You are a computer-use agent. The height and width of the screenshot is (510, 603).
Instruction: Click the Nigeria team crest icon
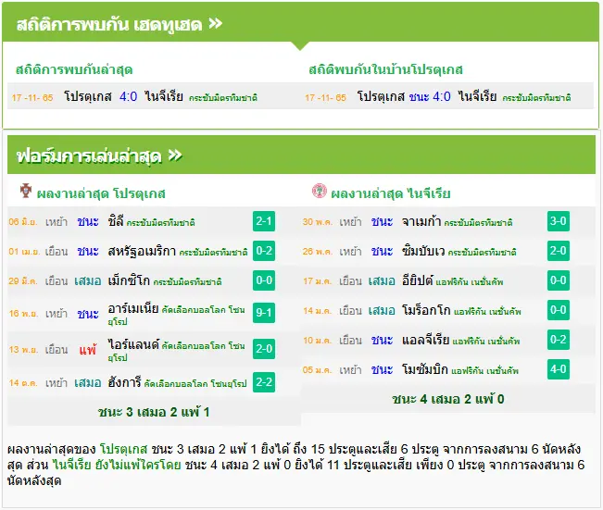tap(320, 191)
